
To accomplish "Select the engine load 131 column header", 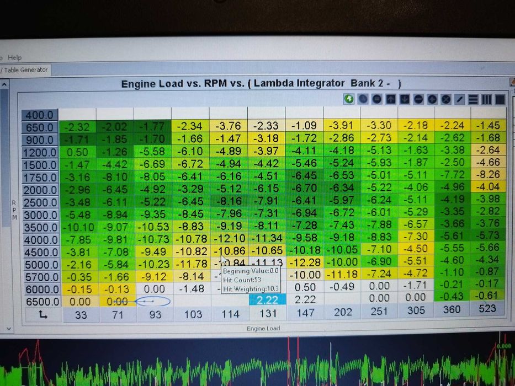I will pos(268,313).
